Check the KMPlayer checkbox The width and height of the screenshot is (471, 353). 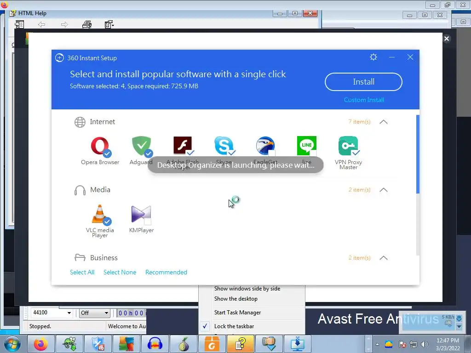click(148, 222)
